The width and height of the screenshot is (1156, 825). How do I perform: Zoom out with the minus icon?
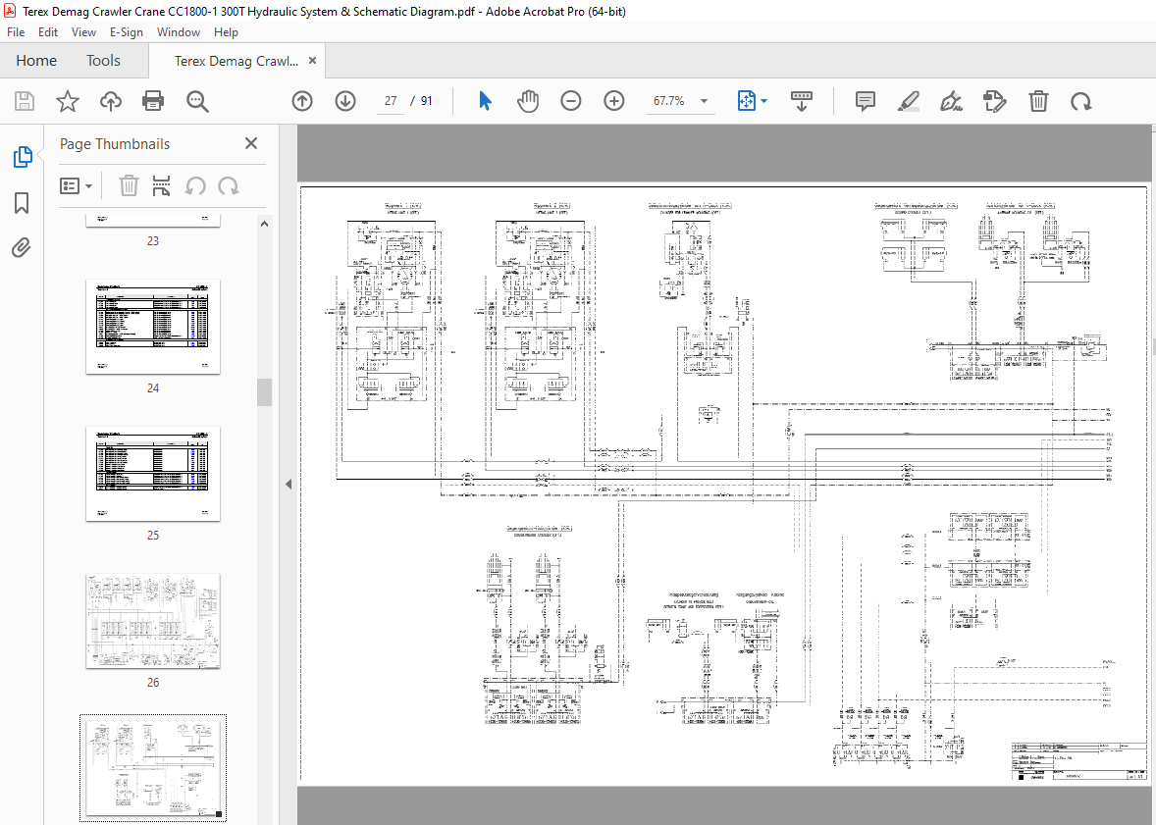point(570,101)
